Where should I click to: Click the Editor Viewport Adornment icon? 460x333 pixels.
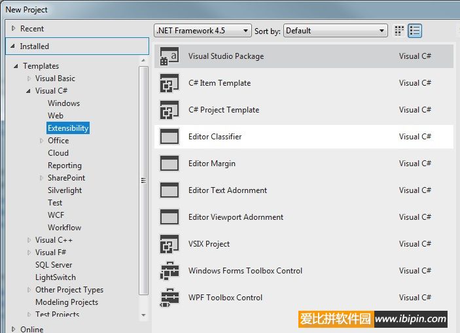pyautogui.click(x=169, y=217)
